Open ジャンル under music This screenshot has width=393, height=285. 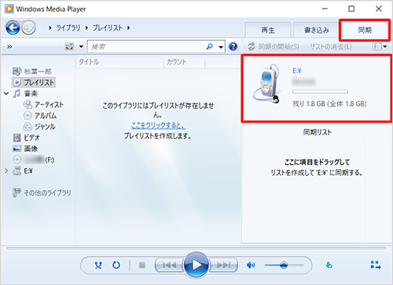[45, 126]
